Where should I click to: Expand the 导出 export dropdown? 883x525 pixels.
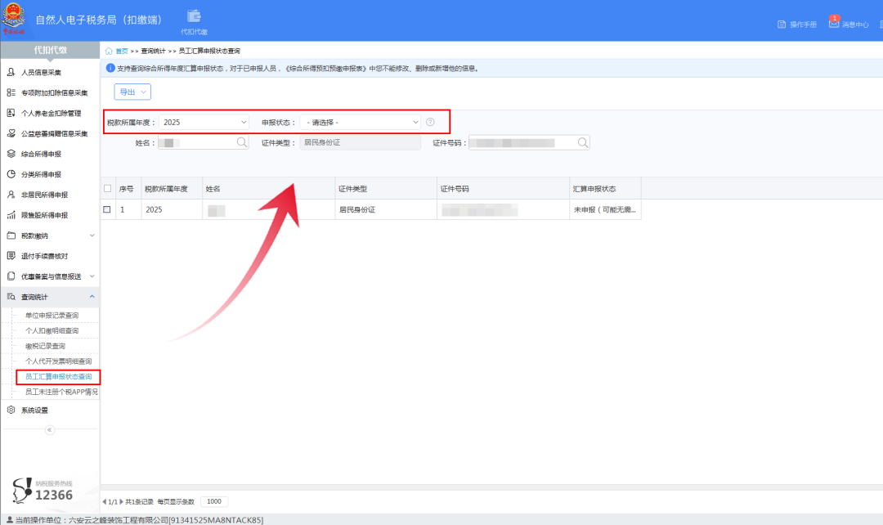[x=132, y=92]
